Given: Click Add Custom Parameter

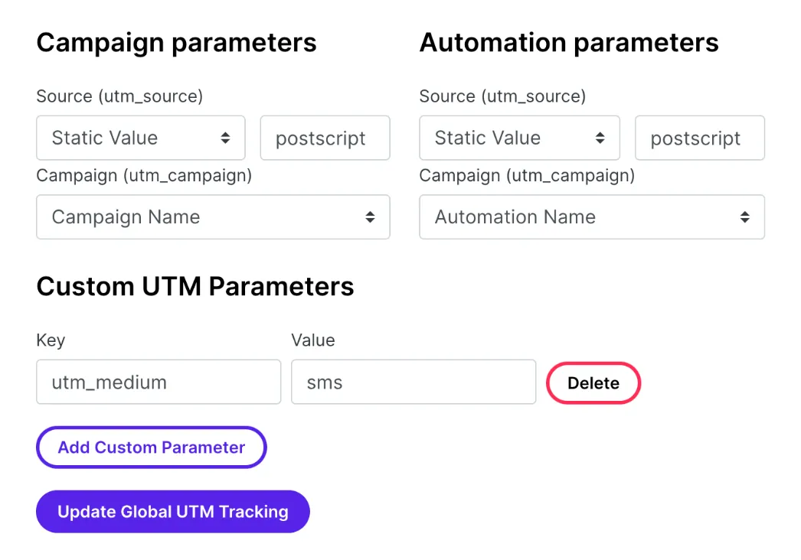Looking at the screenshot, I should tap(151, 447).
